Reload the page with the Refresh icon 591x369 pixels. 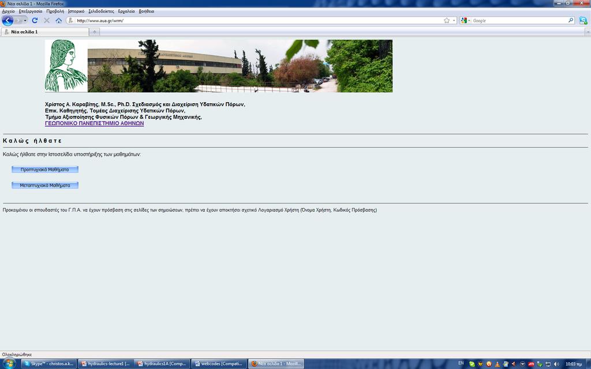[x=35, y=20]
